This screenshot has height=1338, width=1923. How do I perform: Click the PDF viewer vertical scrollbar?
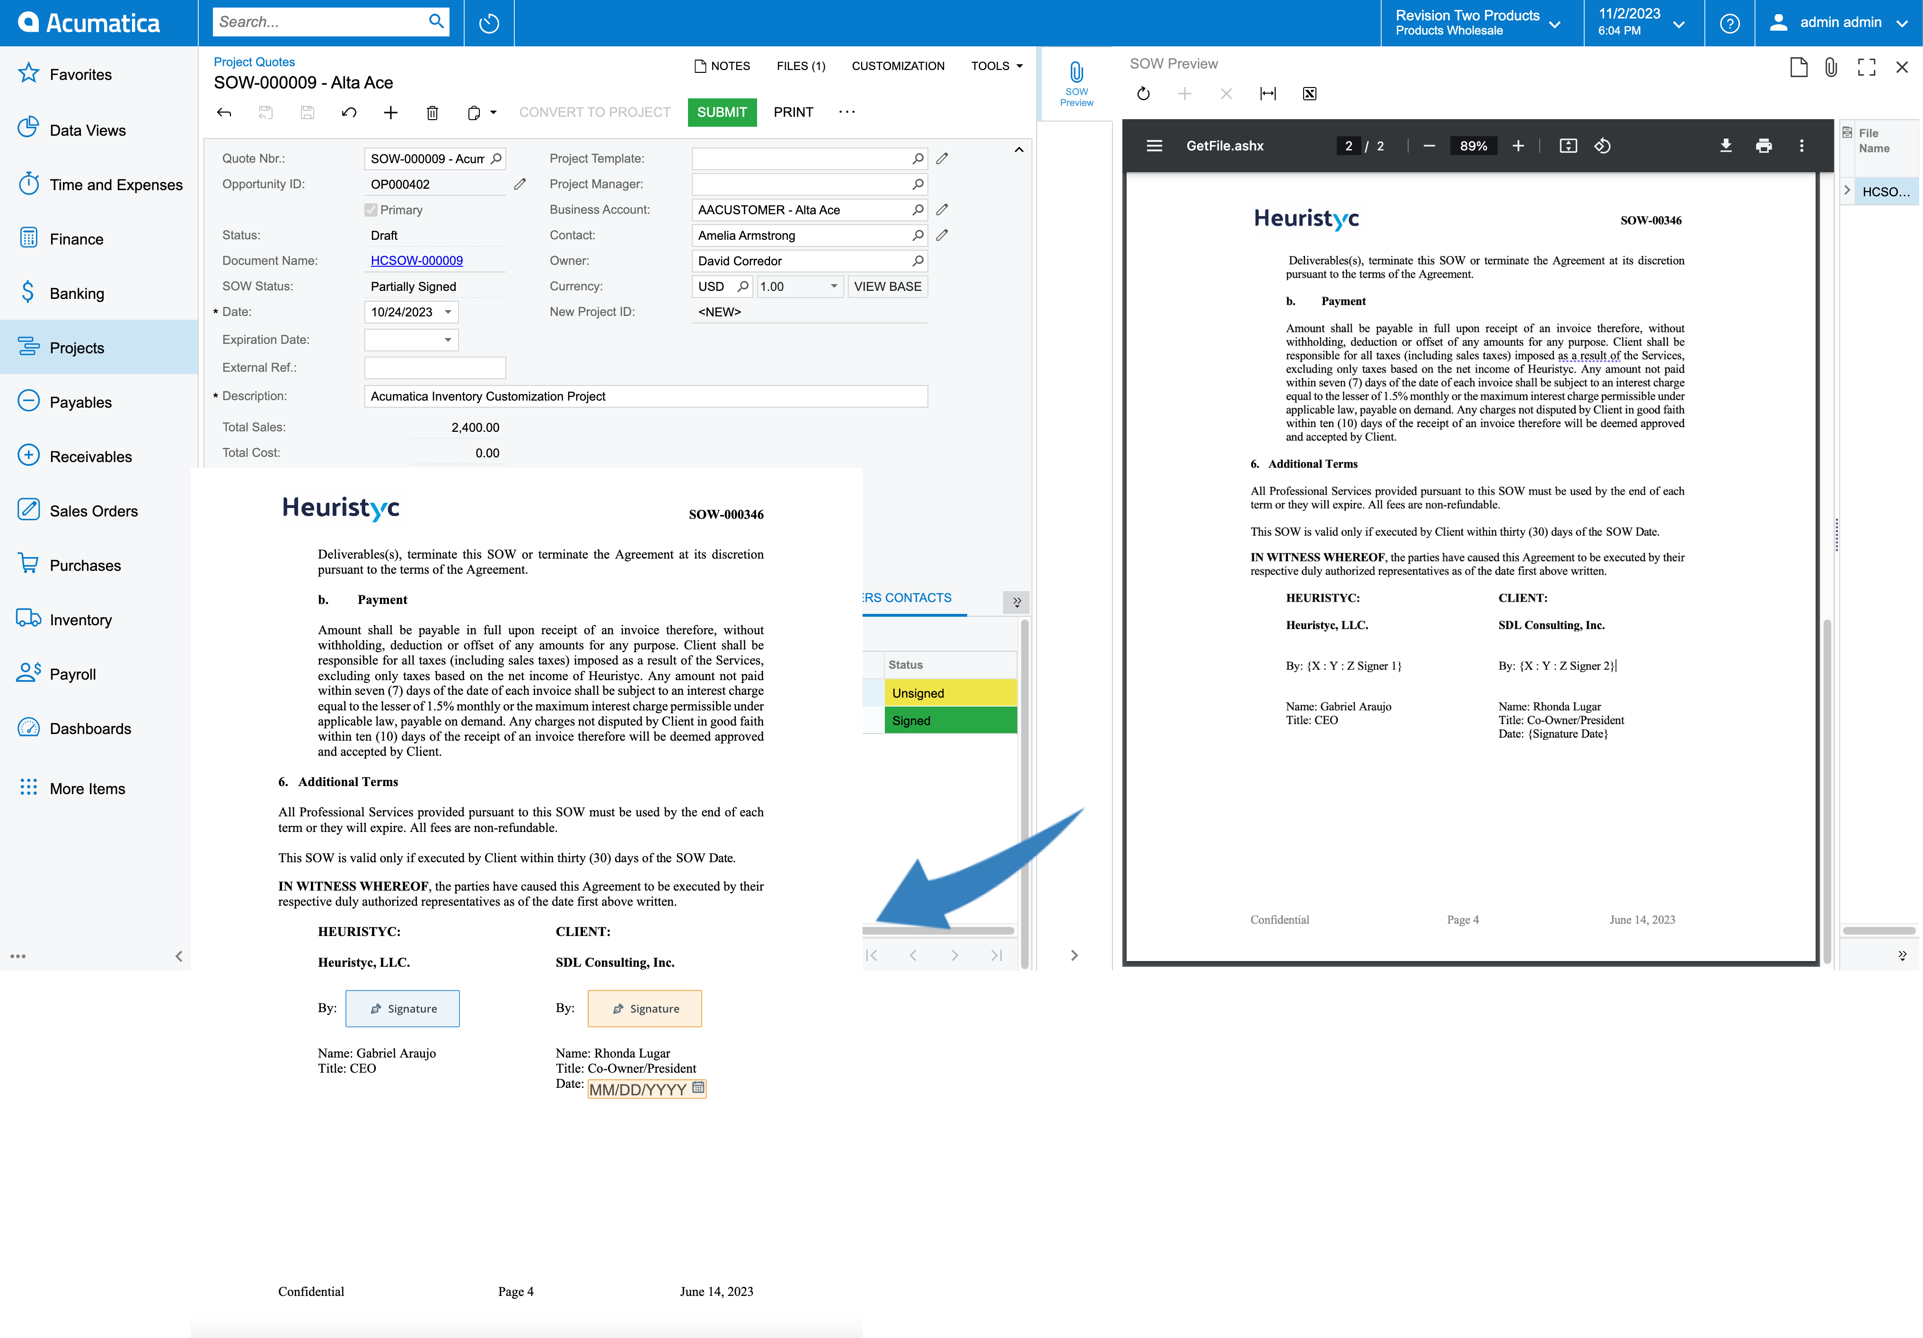click(1827, 789)
